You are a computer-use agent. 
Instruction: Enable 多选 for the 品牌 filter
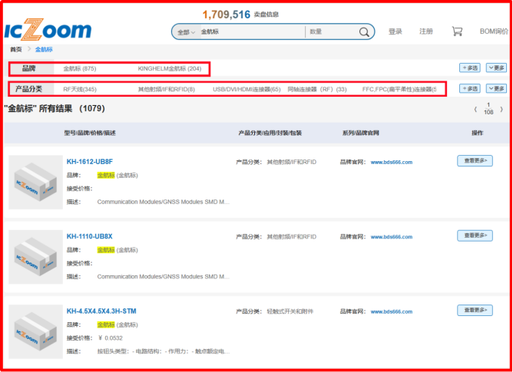click(469, 67)
